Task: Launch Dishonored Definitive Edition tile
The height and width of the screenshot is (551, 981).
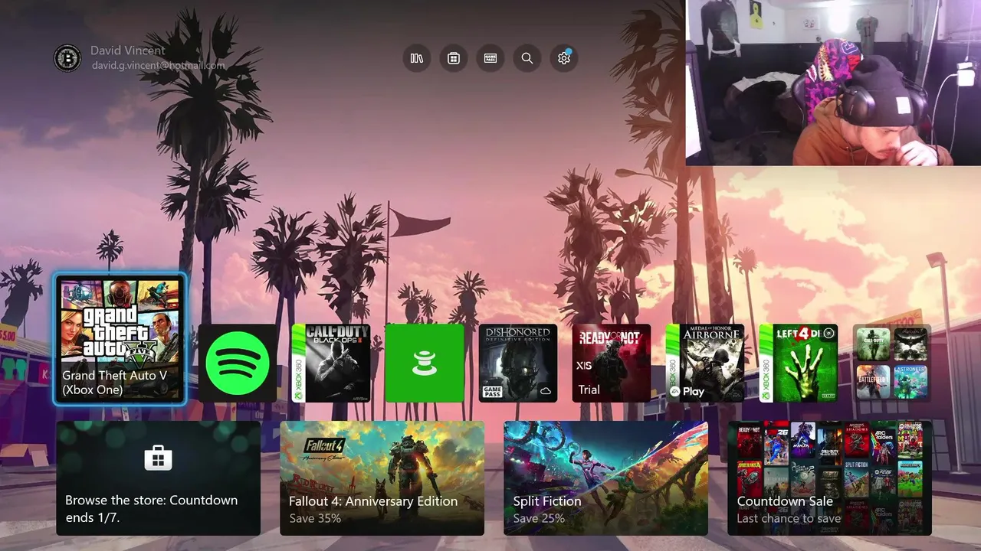Action: pyautogui.click(x=518, y=363)
